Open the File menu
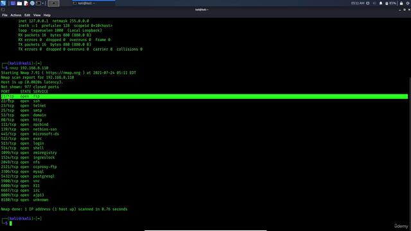This screenshot has height=231, width=411. [x=4, y=15]
